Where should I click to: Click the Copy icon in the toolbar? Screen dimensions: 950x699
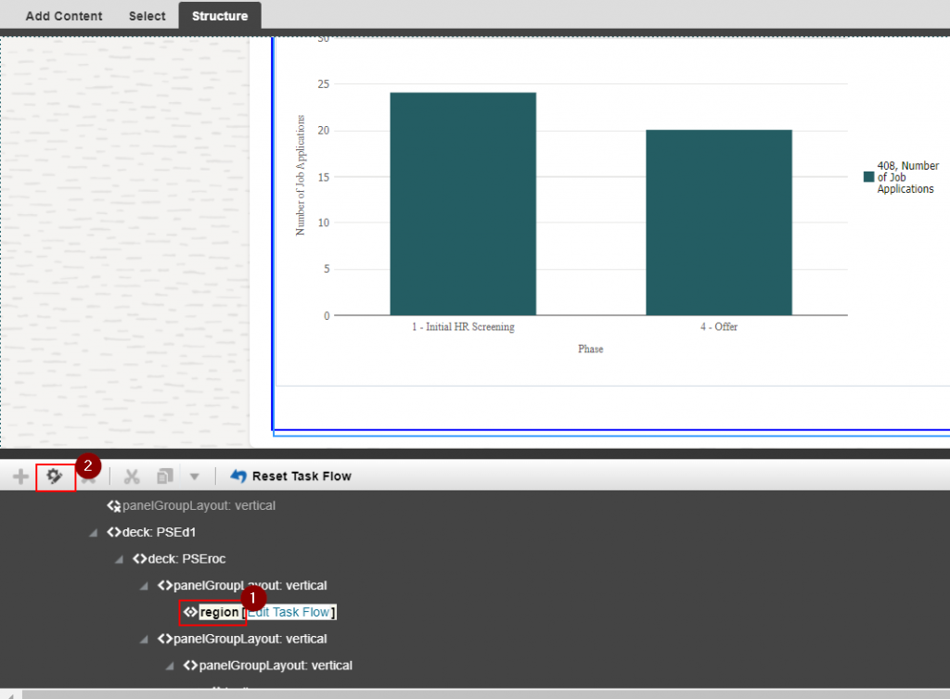(x=165, y=476)
